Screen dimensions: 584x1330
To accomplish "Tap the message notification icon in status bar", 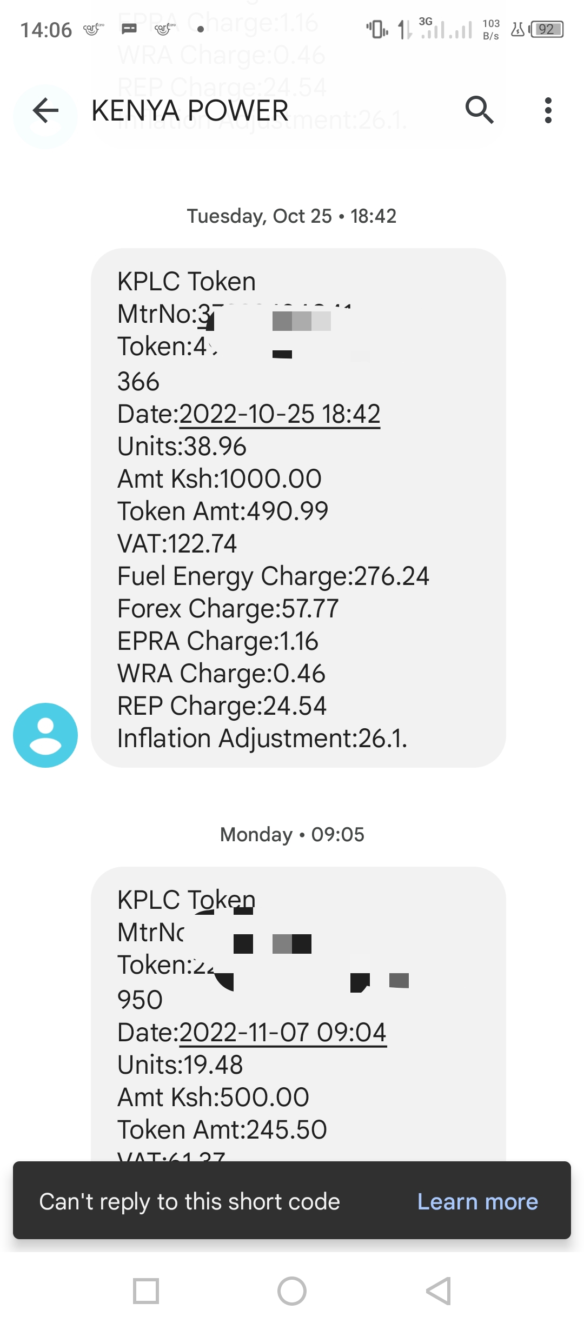I will pyautogui.click(x=129, y=29).
